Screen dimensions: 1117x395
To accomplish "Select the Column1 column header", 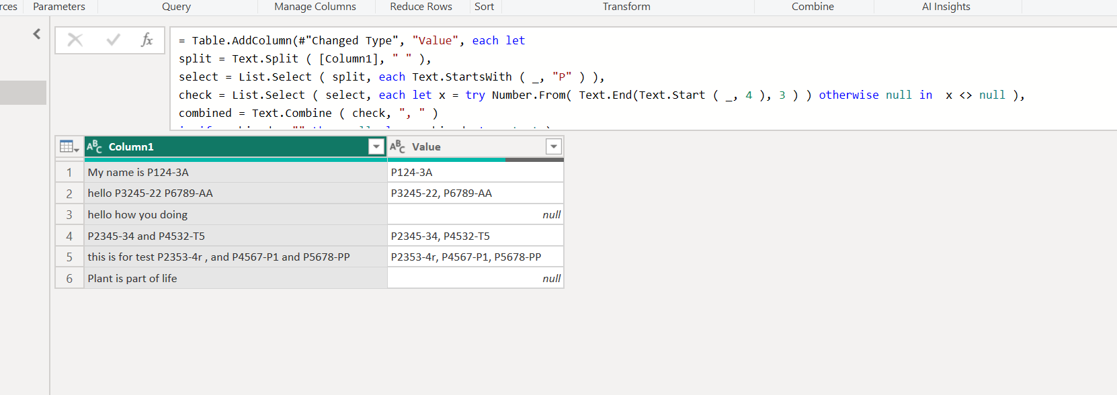I will [x=235, y=146].
